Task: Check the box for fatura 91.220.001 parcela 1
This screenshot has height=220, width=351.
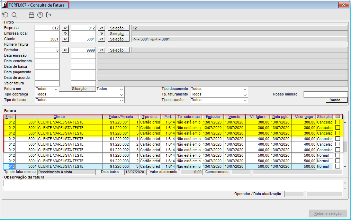Action: [337, 122]
